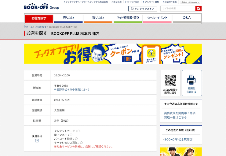Open the Q&A menu tab
Image resolution: width=226 pixels, height=156 pixels.
point(187,19)
